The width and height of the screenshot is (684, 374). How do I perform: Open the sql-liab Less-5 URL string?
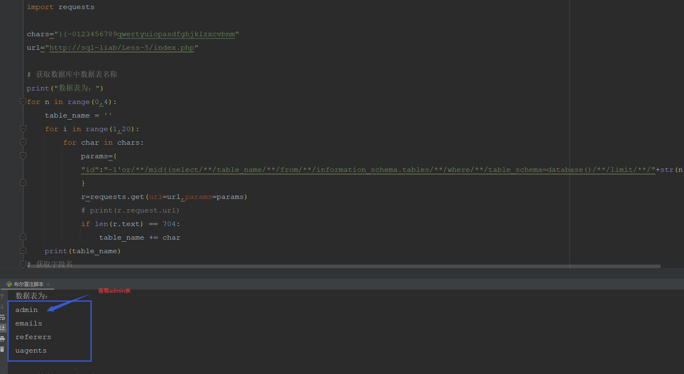(x=121, y=48)
